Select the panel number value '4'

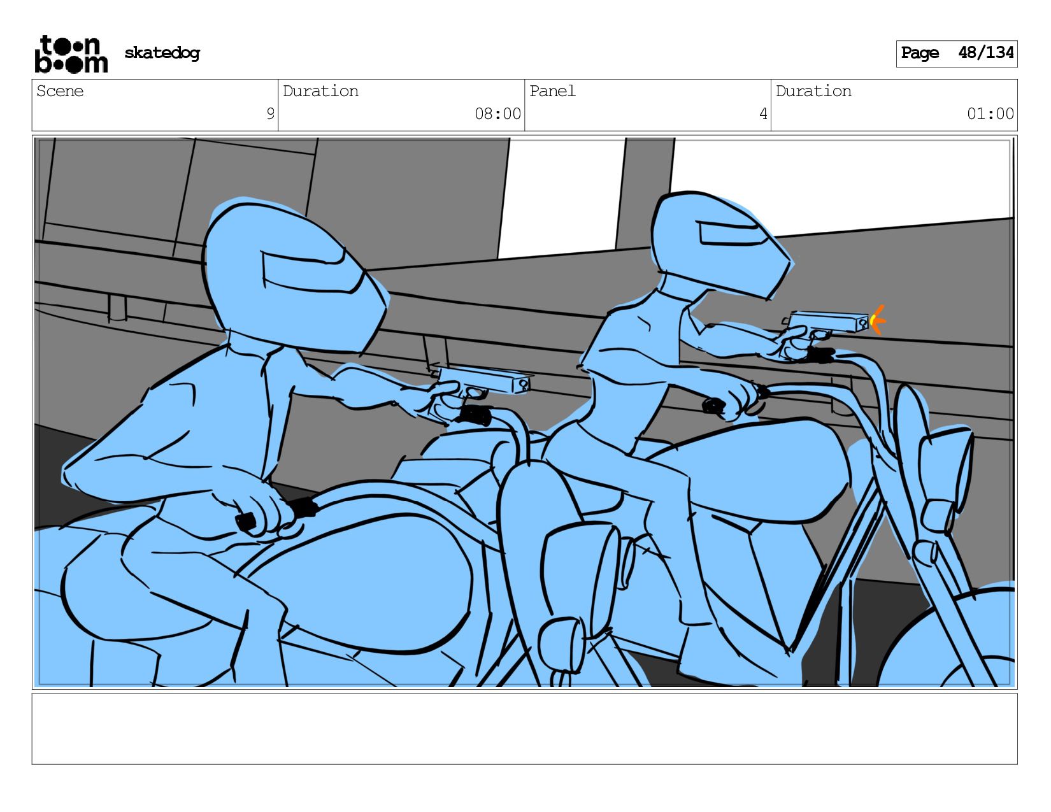coord(763,114)
